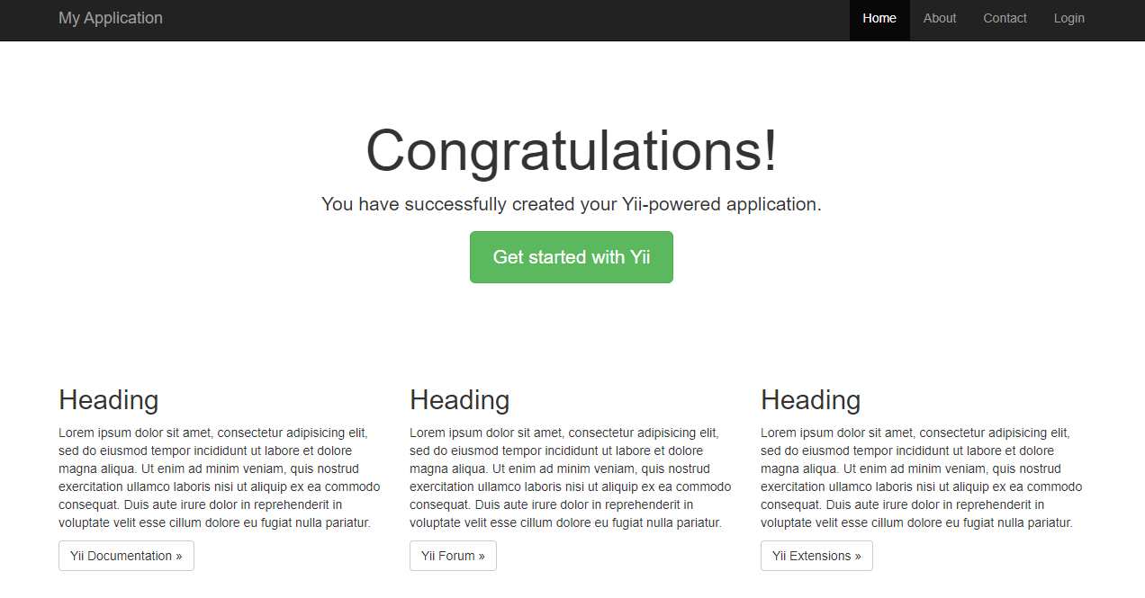Click the My Application brand link
The width and height of the screenshot is (1145, 598).
click(x=111, y=18)
